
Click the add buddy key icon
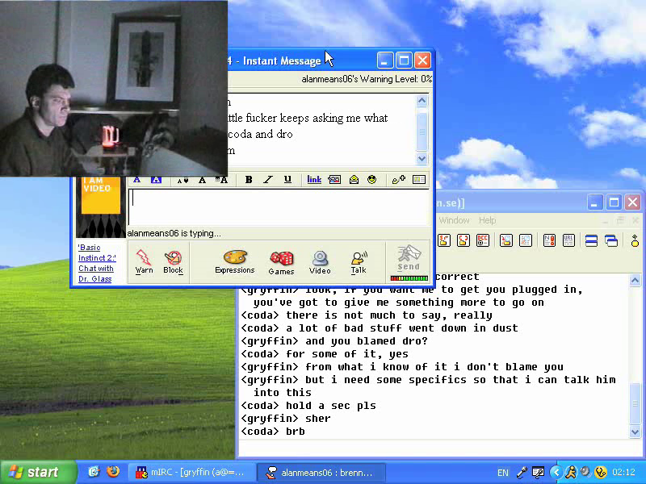click(x=398, y=179)
